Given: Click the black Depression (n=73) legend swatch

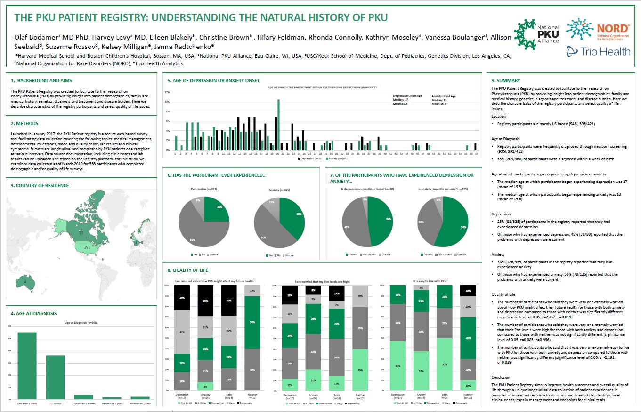Looking at the screenshot, I should tap(300, 160).
